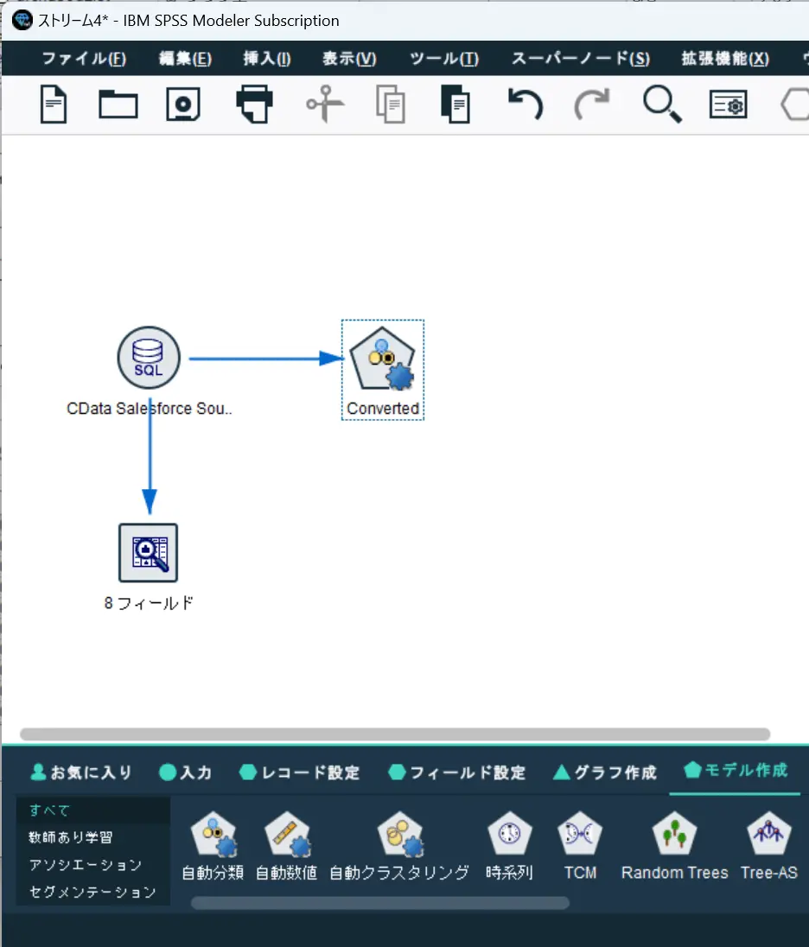Select the CData Salesforce SQL source node

[x=149, y=358]
